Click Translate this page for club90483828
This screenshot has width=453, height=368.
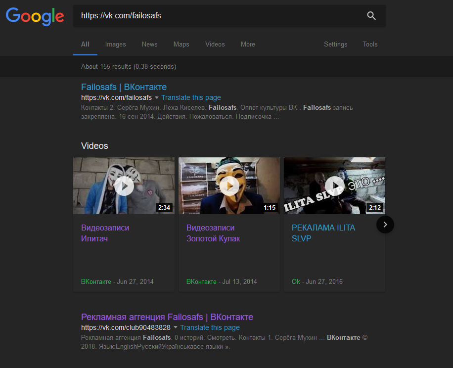[x=210, y=327]
